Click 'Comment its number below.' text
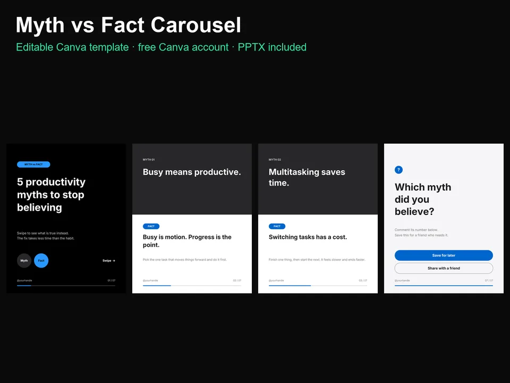Screen dimensions: 510x383 pos(416,230)
